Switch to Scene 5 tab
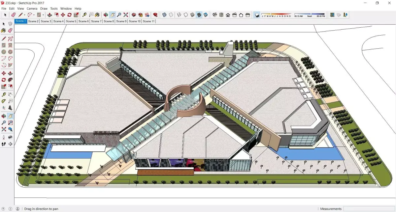Viewport: 396px width, 212px height. (71, 21)
